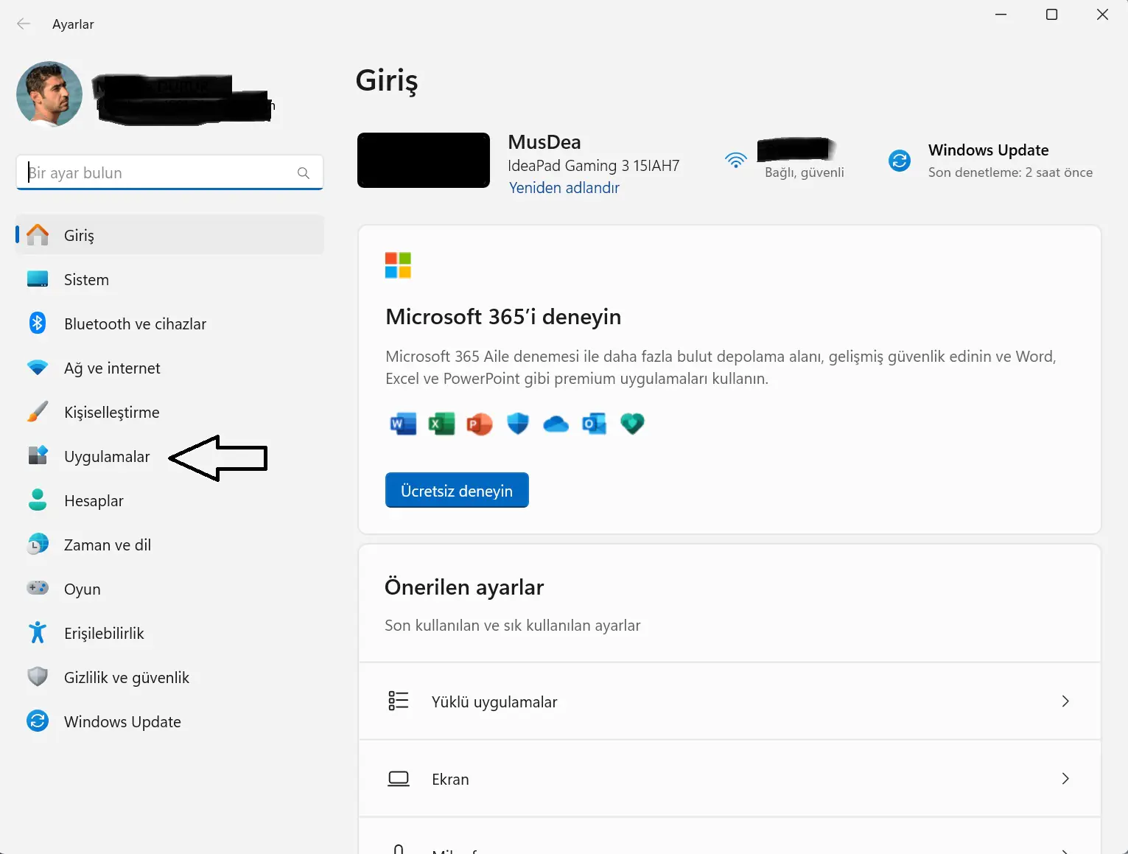This screenshot has height=854, width=1128.
Task: Click the device desktop thumbnail
Action: pyautogui.click(x=424, y=160)
